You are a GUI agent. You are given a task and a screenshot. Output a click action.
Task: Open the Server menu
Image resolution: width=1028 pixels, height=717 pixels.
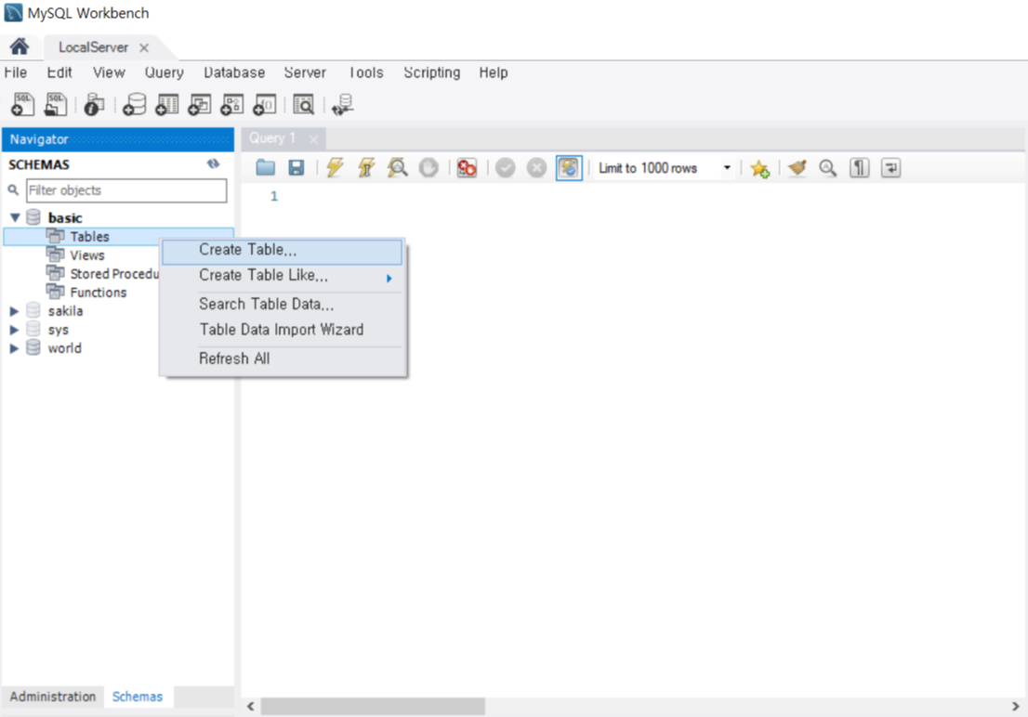[305, 72]
